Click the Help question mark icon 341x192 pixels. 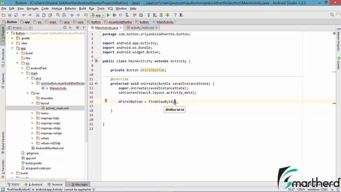click(175, 15)
